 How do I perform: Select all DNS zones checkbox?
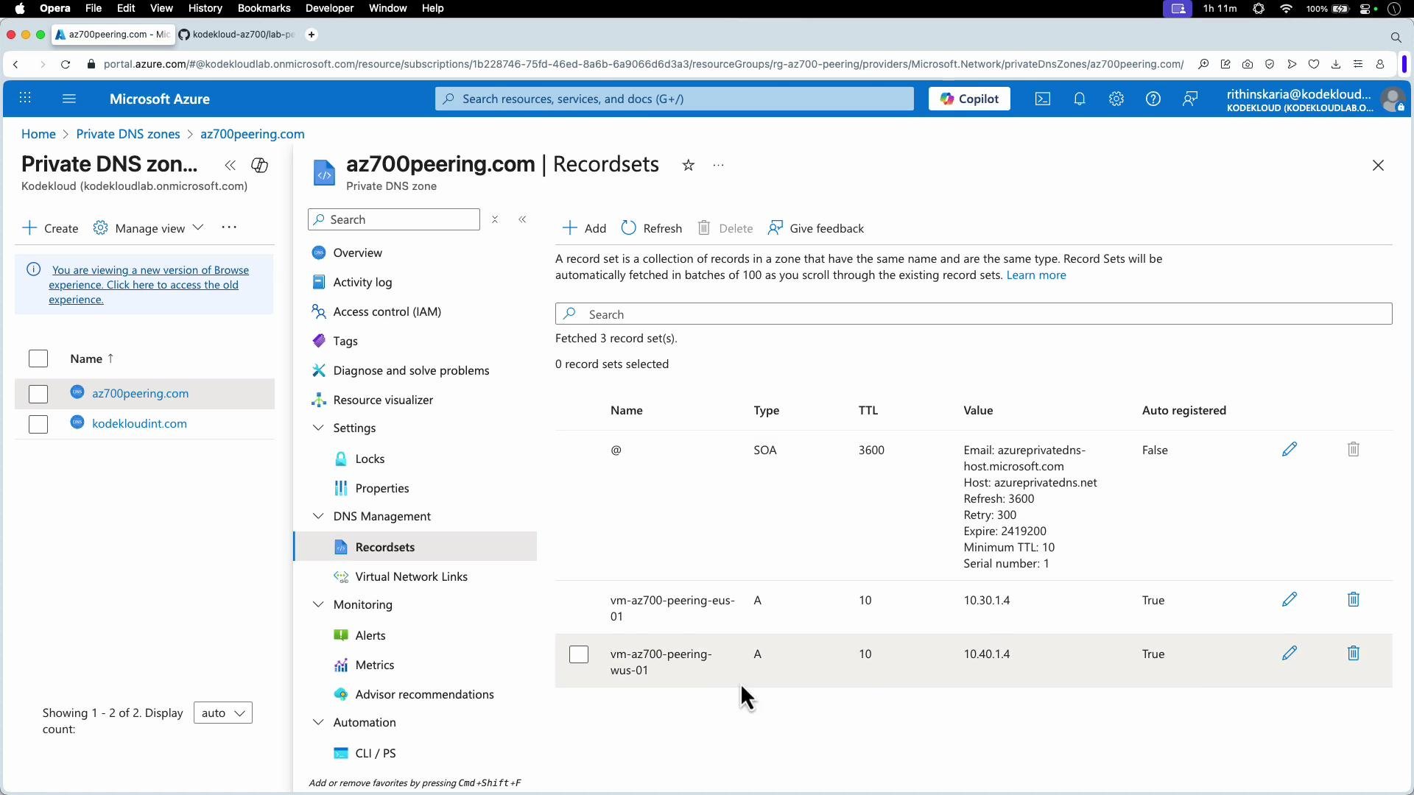[x=38, y=358]
